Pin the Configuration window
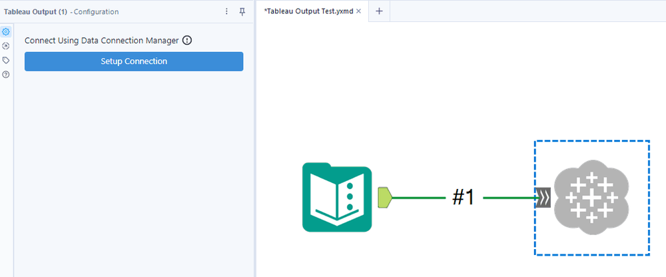 click(x=242, y=11)
